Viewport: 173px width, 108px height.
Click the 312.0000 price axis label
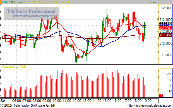pyautogui.click(x=166, y=43)
